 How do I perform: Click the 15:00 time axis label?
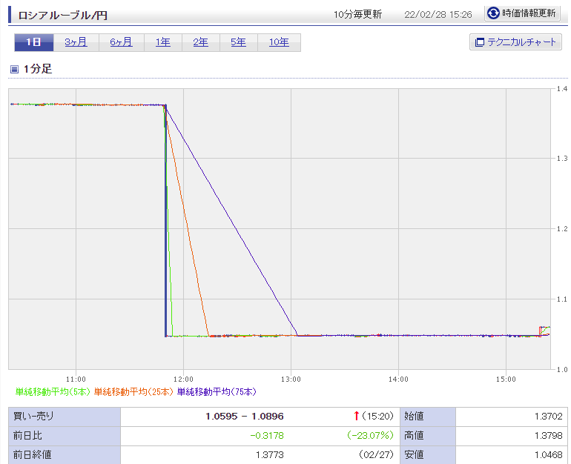(506, 380)
